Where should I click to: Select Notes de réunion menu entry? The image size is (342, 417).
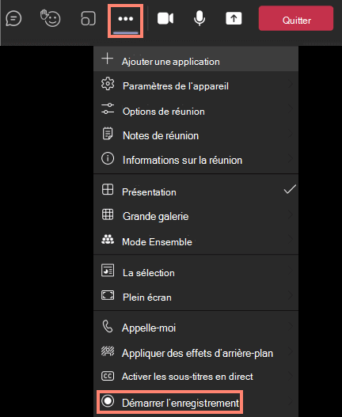tap(196, 134)
